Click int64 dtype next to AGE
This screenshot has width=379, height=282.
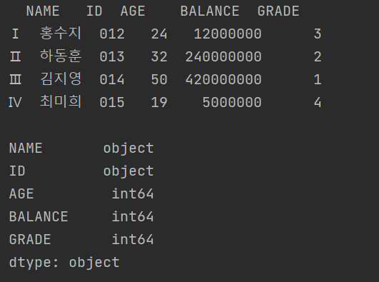pos(133,193)
